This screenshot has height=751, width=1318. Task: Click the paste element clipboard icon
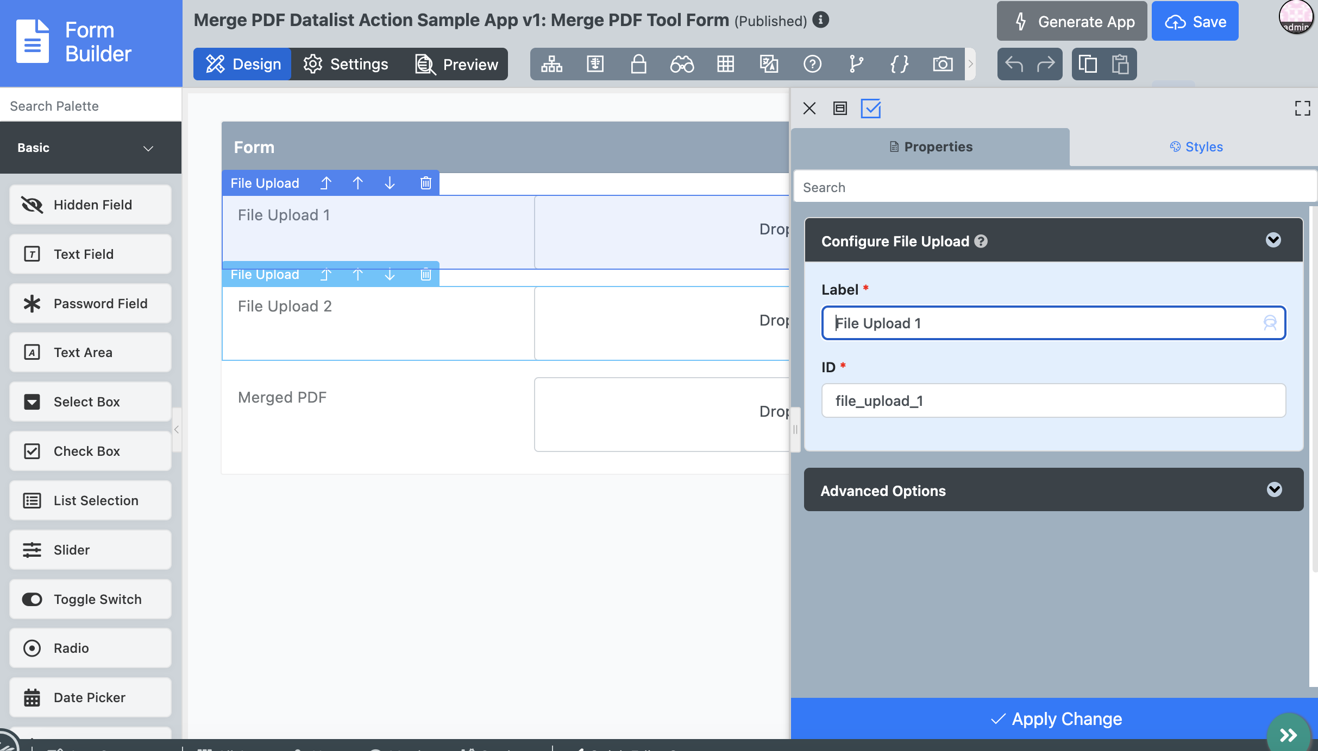[x=1120, y=64]
